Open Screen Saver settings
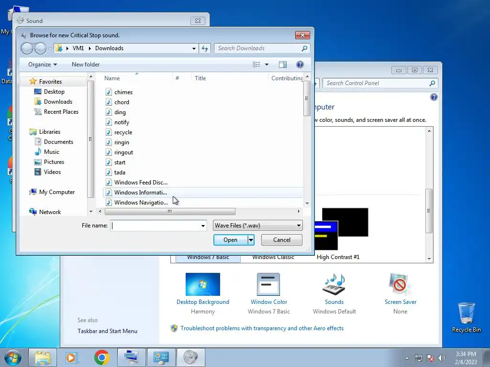Image resolution: width=490 pixels, height=367 pixels. pos(401,293)
